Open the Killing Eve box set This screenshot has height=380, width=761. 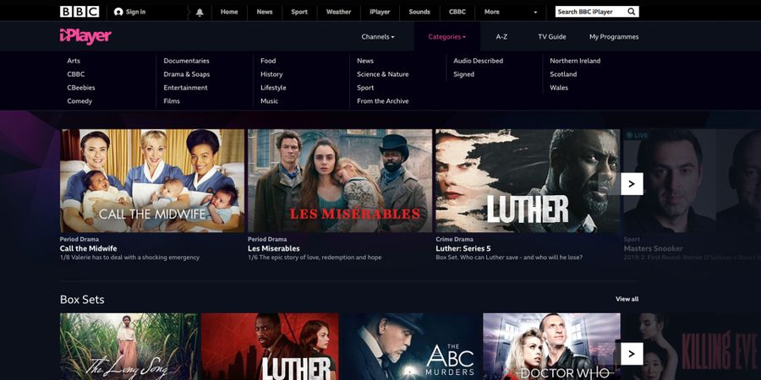coord(693,346)
